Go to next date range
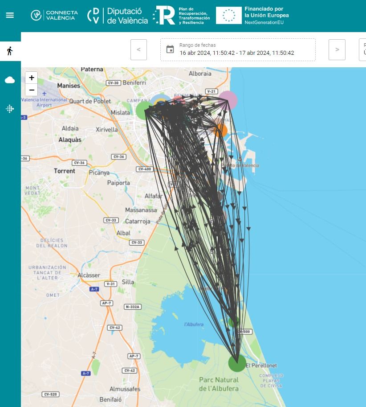Viewport: 366px width, 407px height. click(337, 49)
